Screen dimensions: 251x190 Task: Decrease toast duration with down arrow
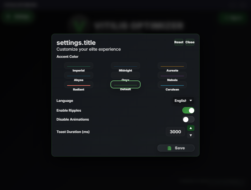coord(190,135)
